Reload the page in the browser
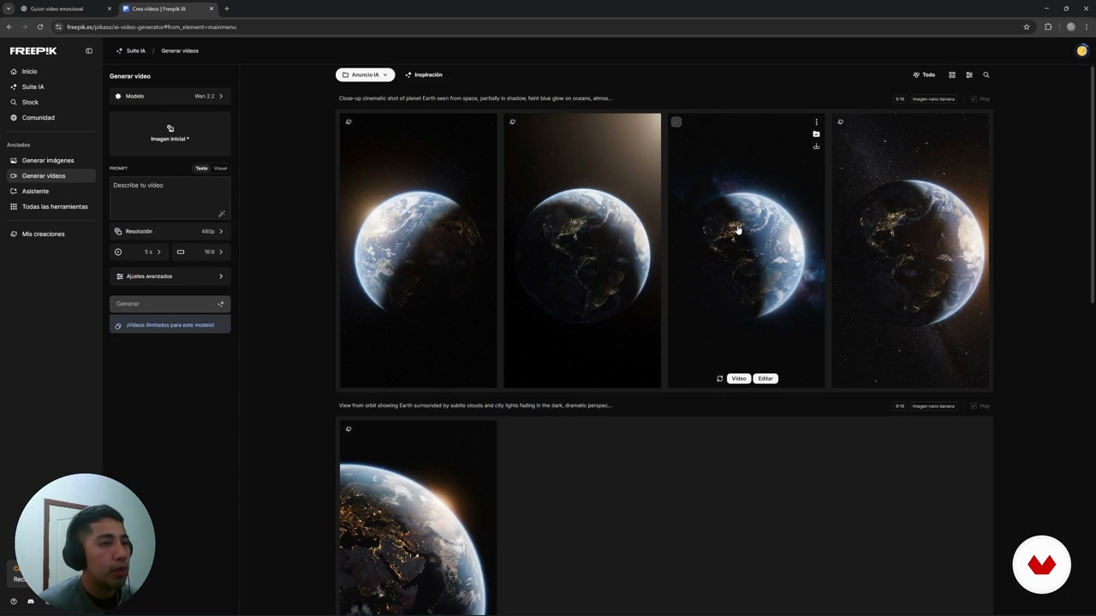This screenshot has width=1096, height=616. pos(40,27)
